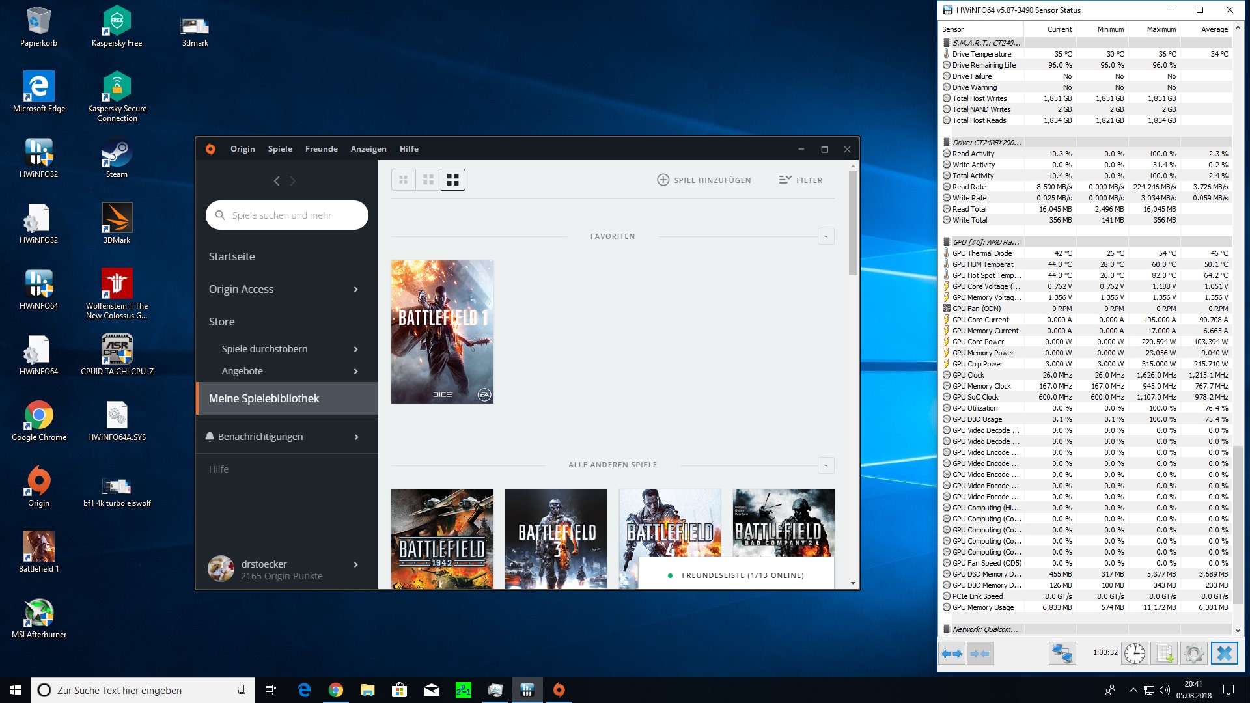The width and height of the screenshot is (1250, 703).
Task: Open 3DMark desktop shortcut
Action: click(x=117, y=223)
